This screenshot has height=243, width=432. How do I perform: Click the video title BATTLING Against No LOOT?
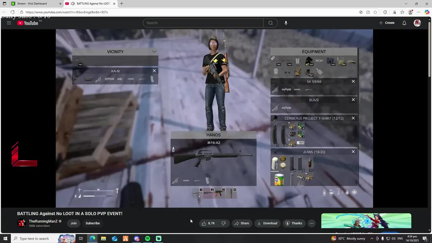click(x=70, y=214)
